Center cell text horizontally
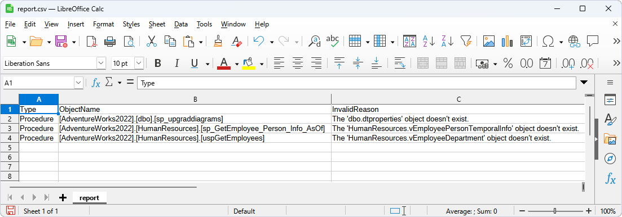 coord(298,63)
